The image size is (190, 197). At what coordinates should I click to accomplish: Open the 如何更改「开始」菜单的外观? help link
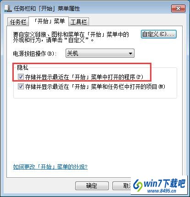tap(50, 167)
